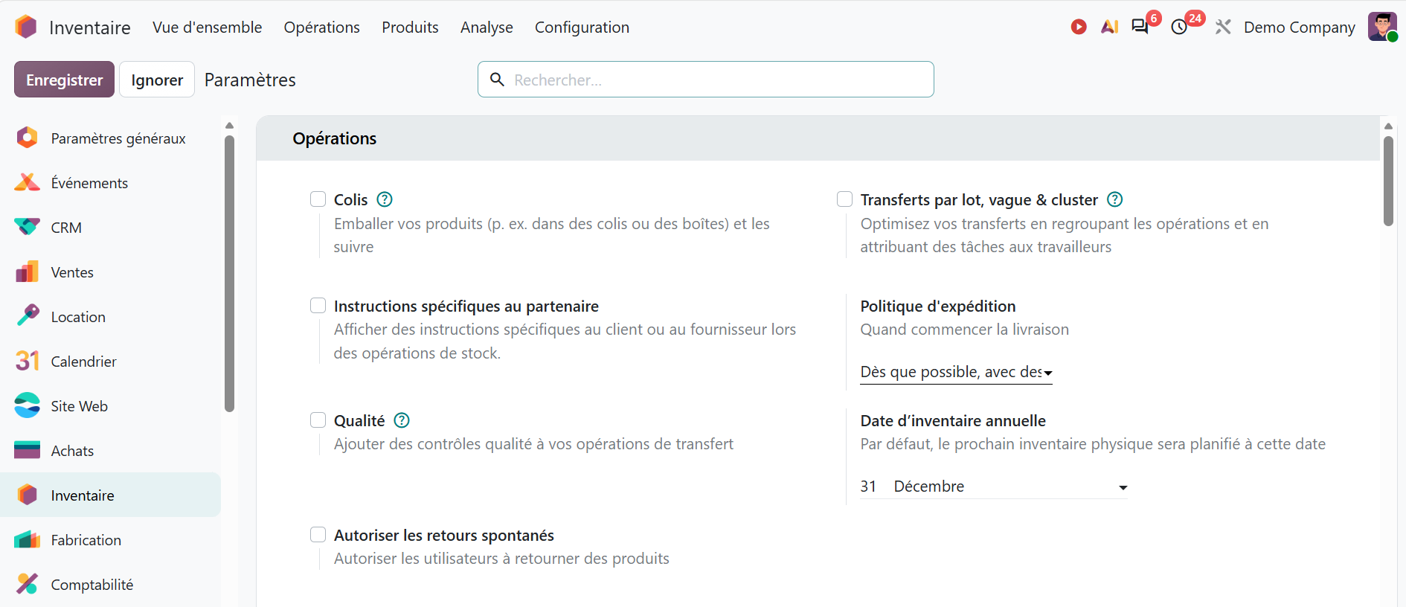Open the activities clock icon
1406x607 pixels.
tap(1179, 28)
